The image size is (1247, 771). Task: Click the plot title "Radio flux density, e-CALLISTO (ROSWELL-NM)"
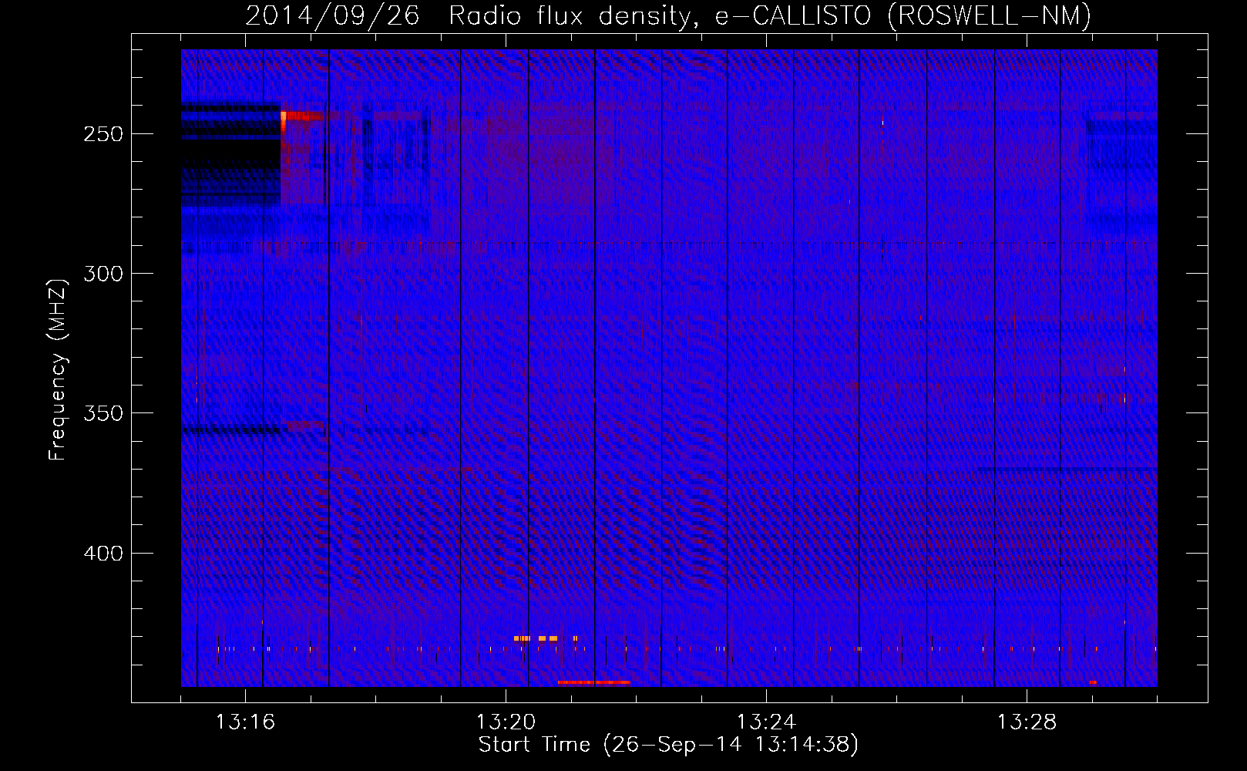tap(770, 15)
